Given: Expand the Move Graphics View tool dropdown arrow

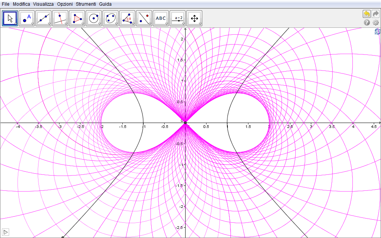Looking at the screenshot, I should 200,24.
